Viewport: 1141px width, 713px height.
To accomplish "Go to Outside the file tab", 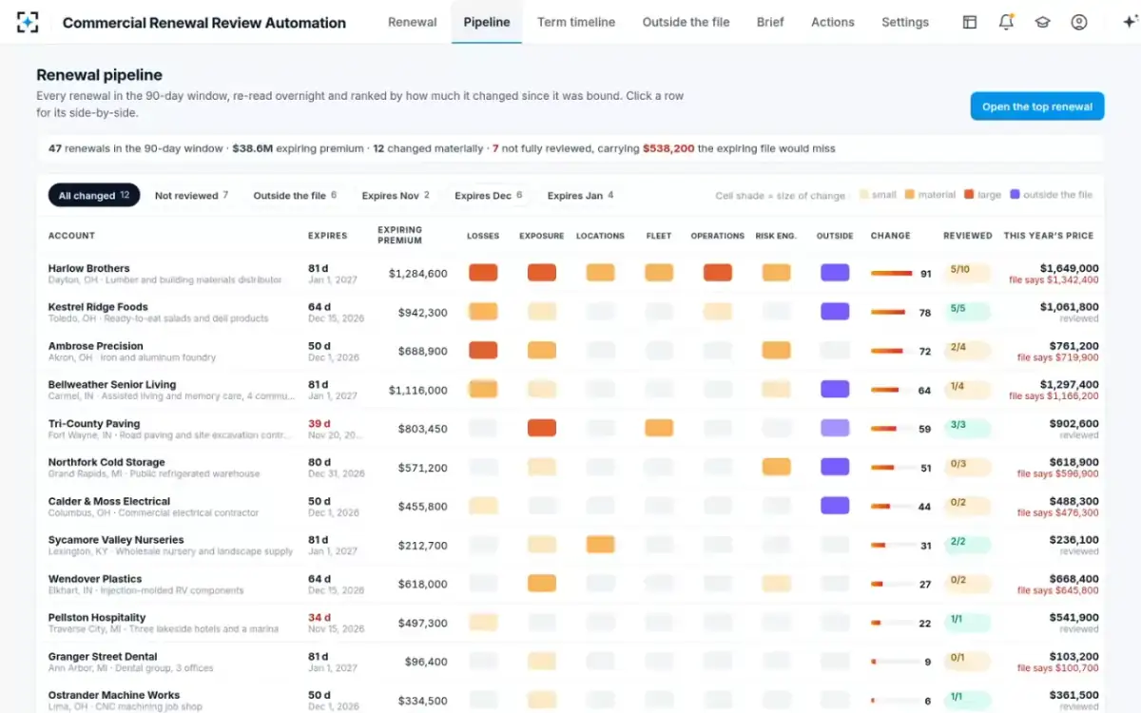I will [686, 22].
